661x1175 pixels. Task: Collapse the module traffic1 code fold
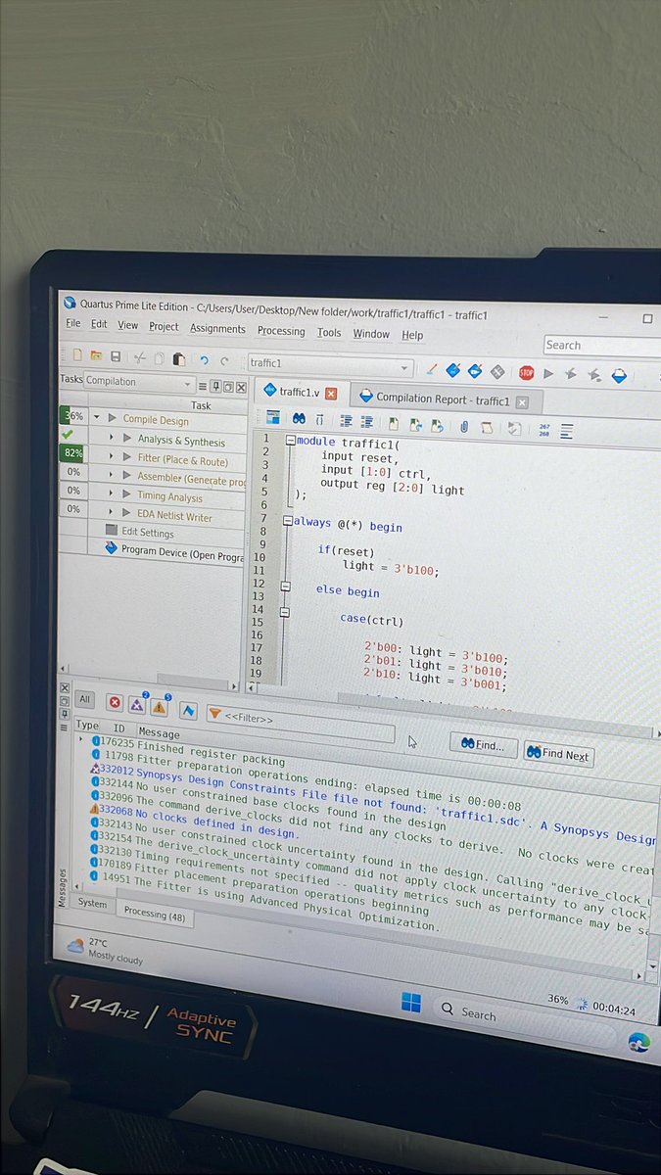coord(290,441)
